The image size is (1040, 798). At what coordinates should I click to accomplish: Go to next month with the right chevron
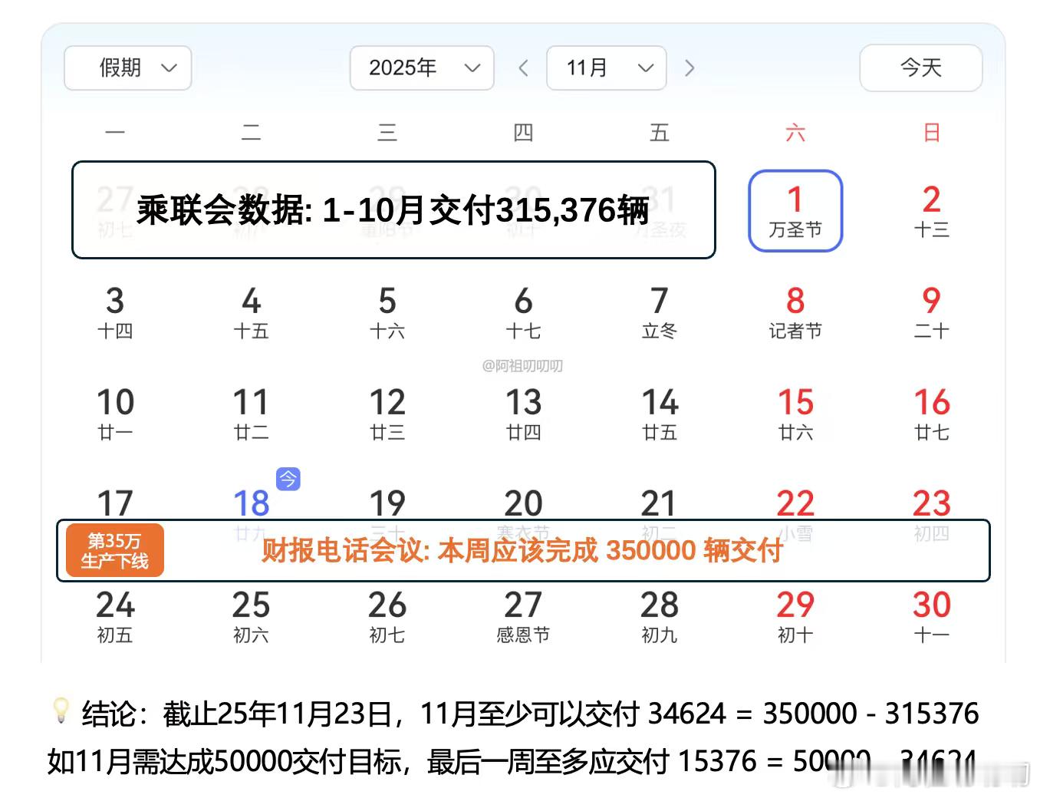[689, 68]
